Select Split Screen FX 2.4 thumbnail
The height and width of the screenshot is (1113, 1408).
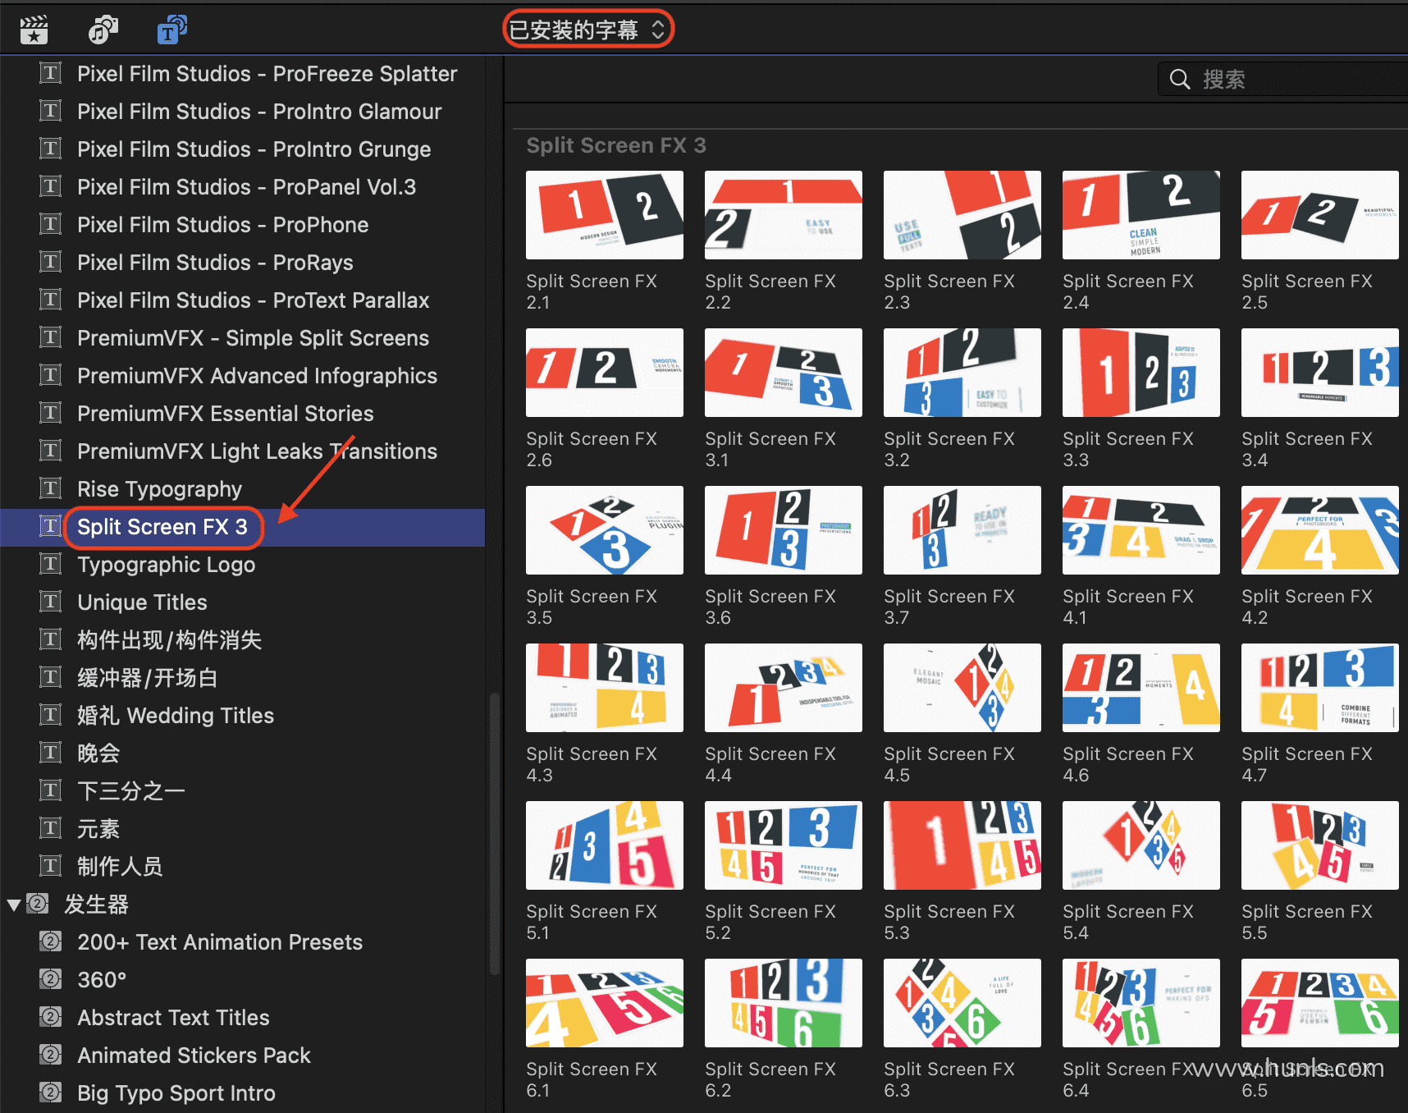click(x=1141, y=215)
